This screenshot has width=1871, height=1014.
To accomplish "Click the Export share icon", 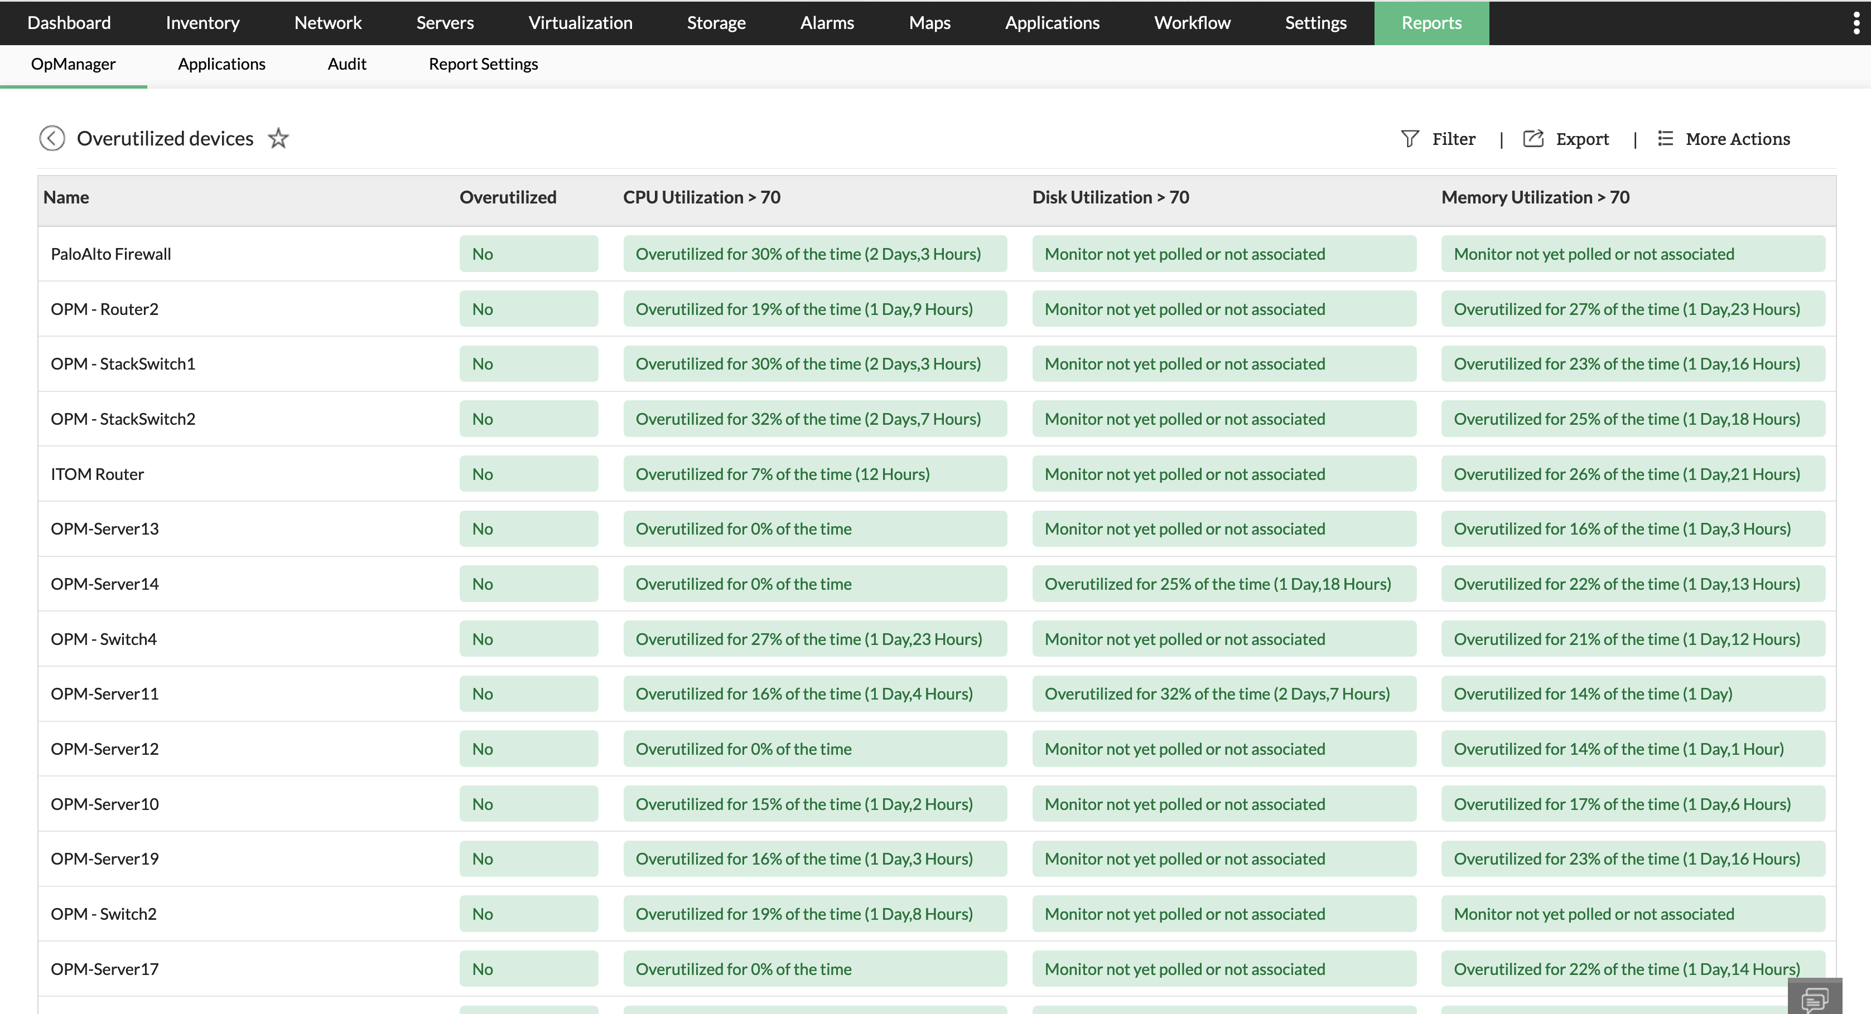I will pyautogui.click(x=1532, y=139).
